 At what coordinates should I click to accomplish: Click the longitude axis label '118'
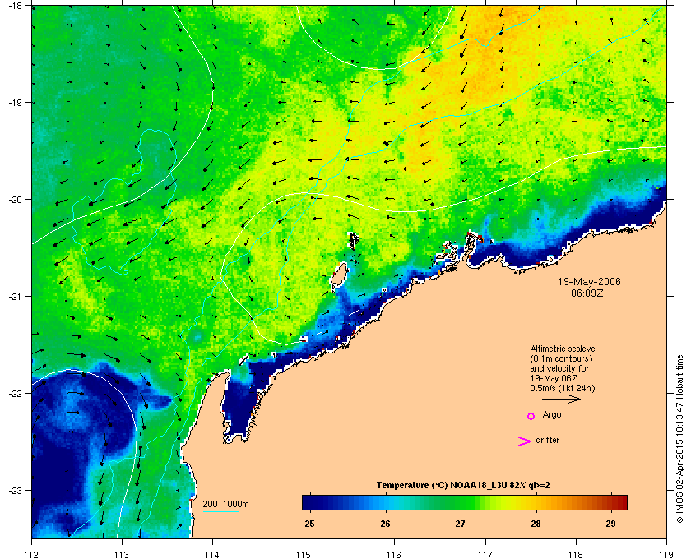point(576,554)
